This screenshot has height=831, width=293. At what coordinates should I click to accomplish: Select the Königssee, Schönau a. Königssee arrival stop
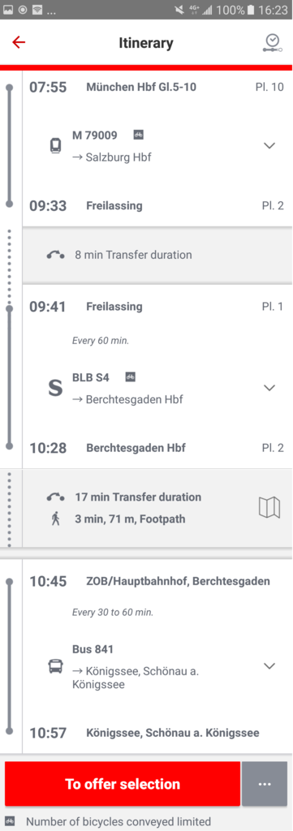coord(173,734)
